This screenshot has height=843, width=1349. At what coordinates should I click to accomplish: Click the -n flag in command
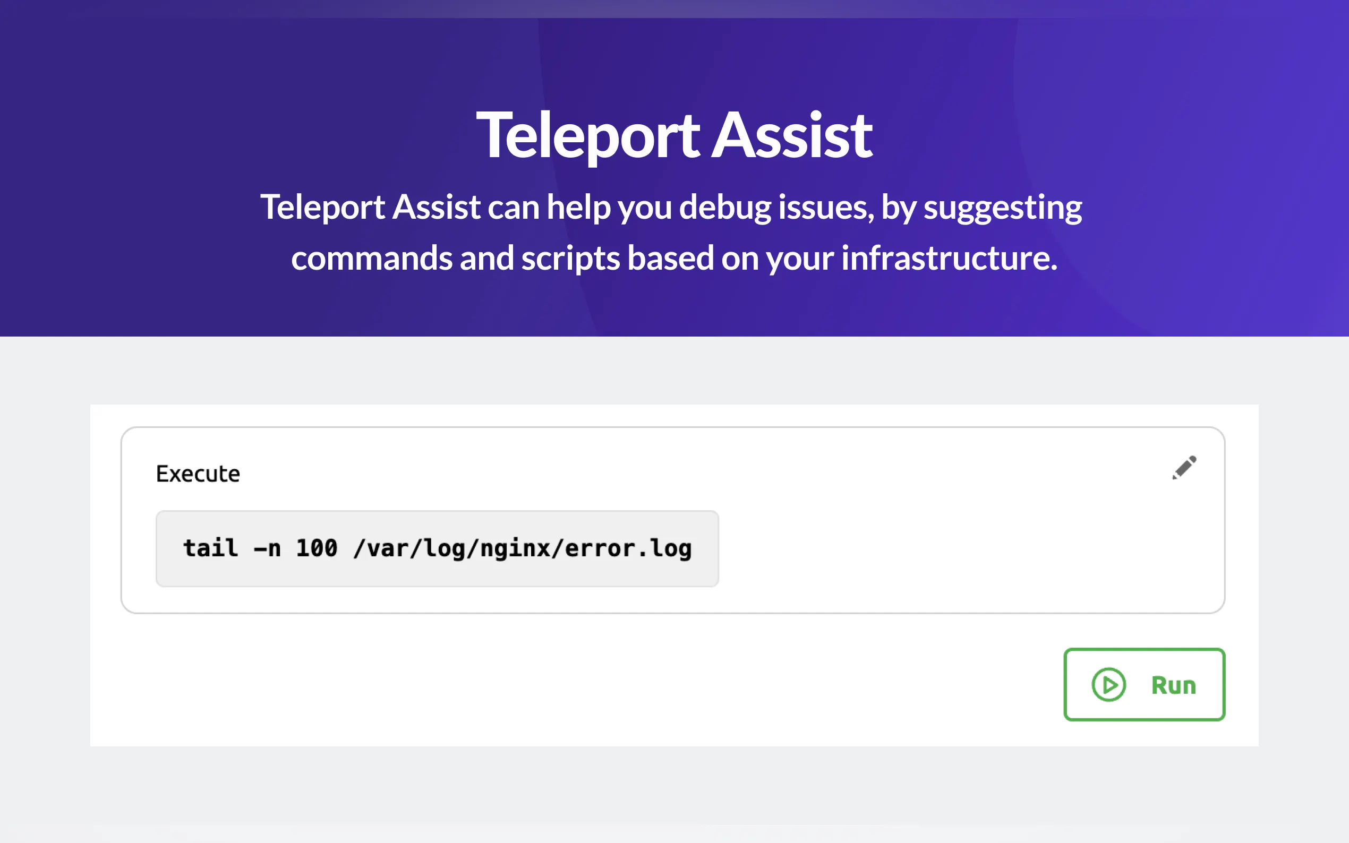pos(267,548)
